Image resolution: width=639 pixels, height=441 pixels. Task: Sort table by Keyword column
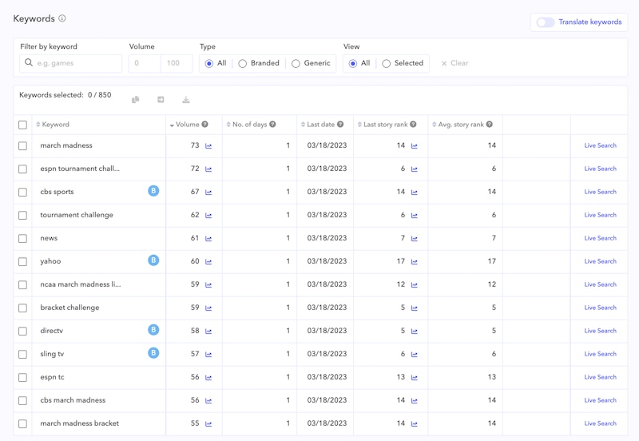coord(55,125)
